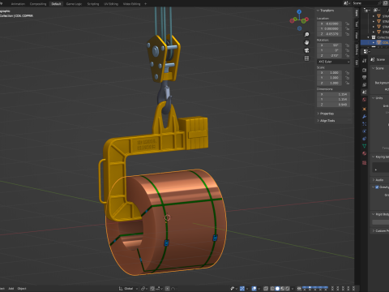Switch to the Game Logic workspace tab
The height and width of the screenshot is (292, 389).
[x=74, y=4]
